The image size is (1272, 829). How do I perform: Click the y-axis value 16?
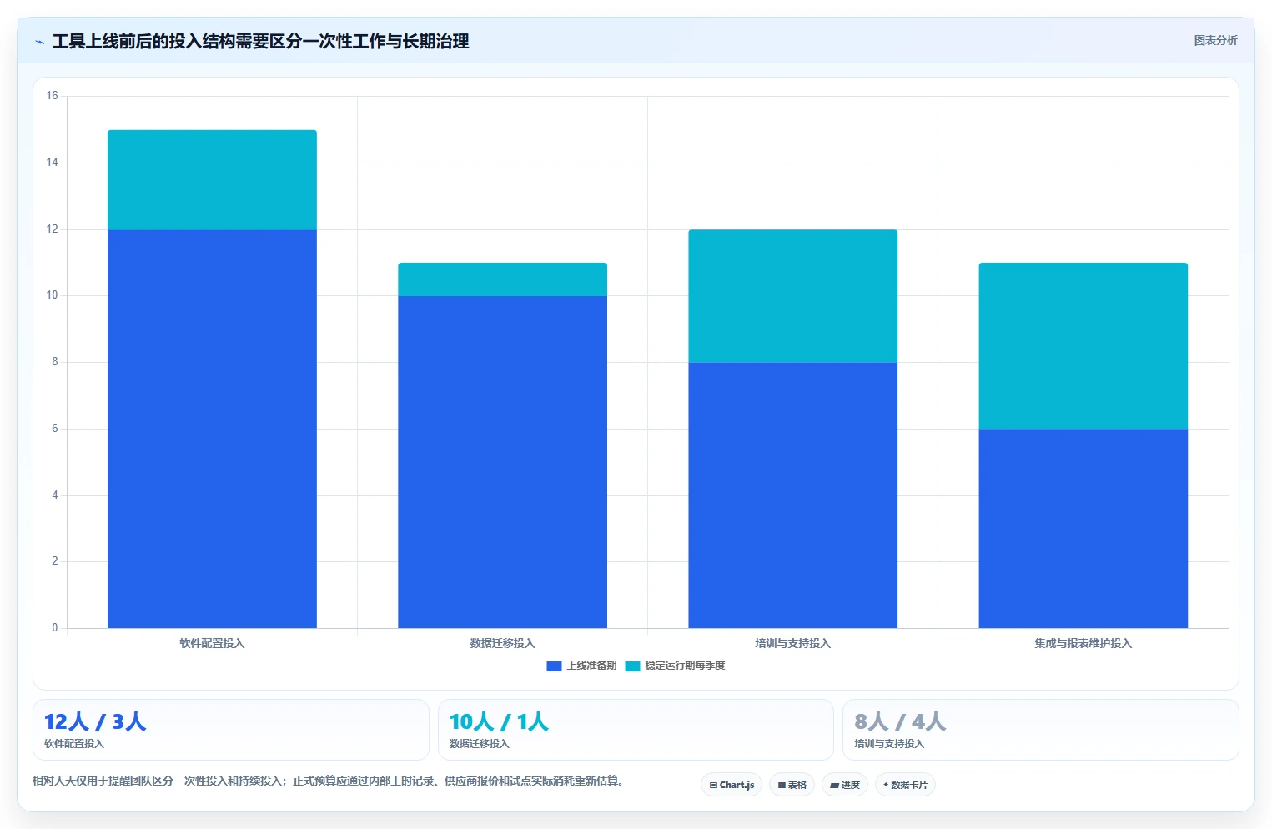(x=53, y=96)
